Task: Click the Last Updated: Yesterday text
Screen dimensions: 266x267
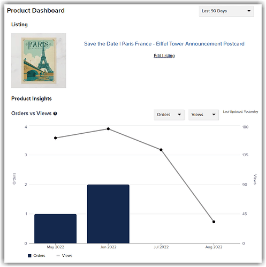Action: pos(240,112)
